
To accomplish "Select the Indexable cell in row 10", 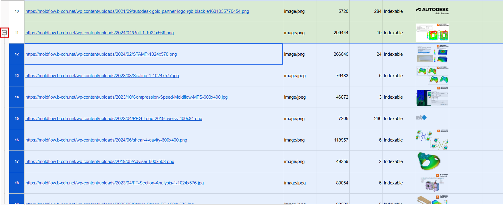I will (399, 11).
